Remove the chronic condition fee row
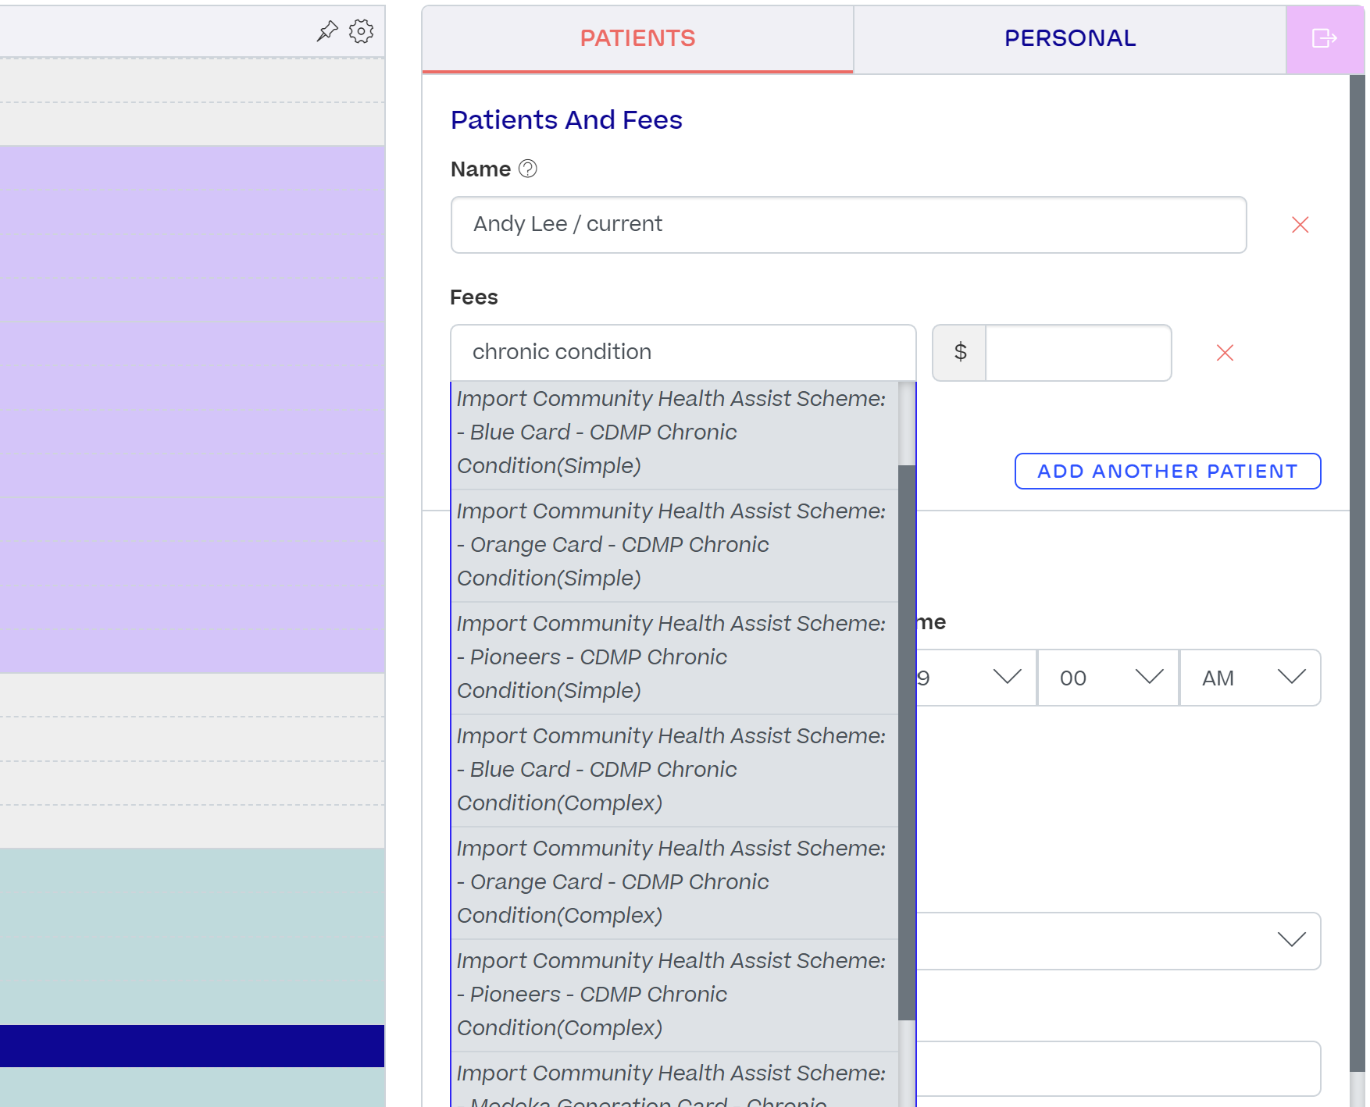This screenshot has height=1107, width=1370. click(x=1225, y=353)
